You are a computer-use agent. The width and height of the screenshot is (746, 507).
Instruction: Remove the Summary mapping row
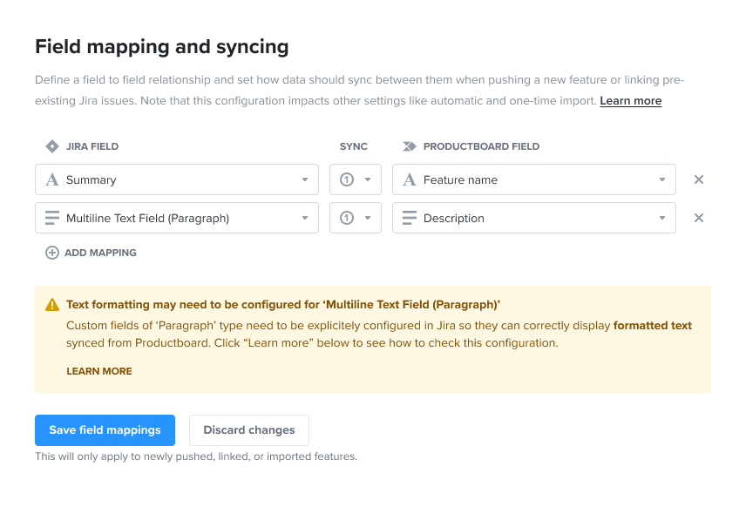(698, 180)
